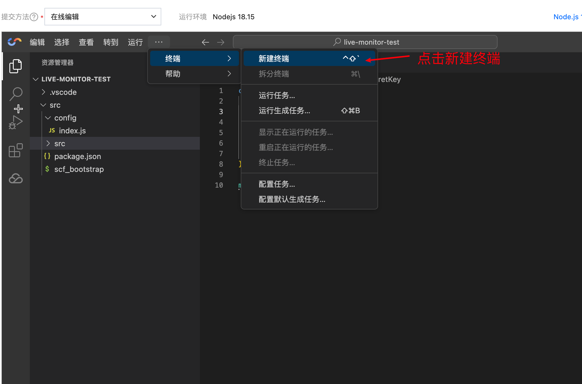Expand the .vscode folder
The width and height of the screenshot is (582, 384).
click(63, 92)
